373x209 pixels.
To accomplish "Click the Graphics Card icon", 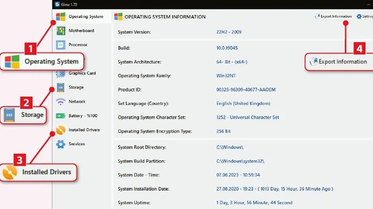I will click(x=61, y=74).
